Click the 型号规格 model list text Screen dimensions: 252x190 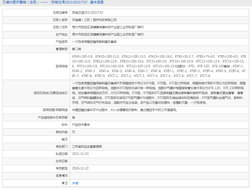tap(159, 66)
